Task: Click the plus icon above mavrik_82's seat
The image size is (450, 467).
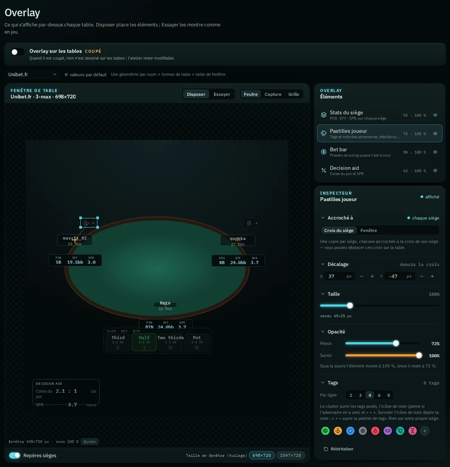Action: tap(93, 223)
